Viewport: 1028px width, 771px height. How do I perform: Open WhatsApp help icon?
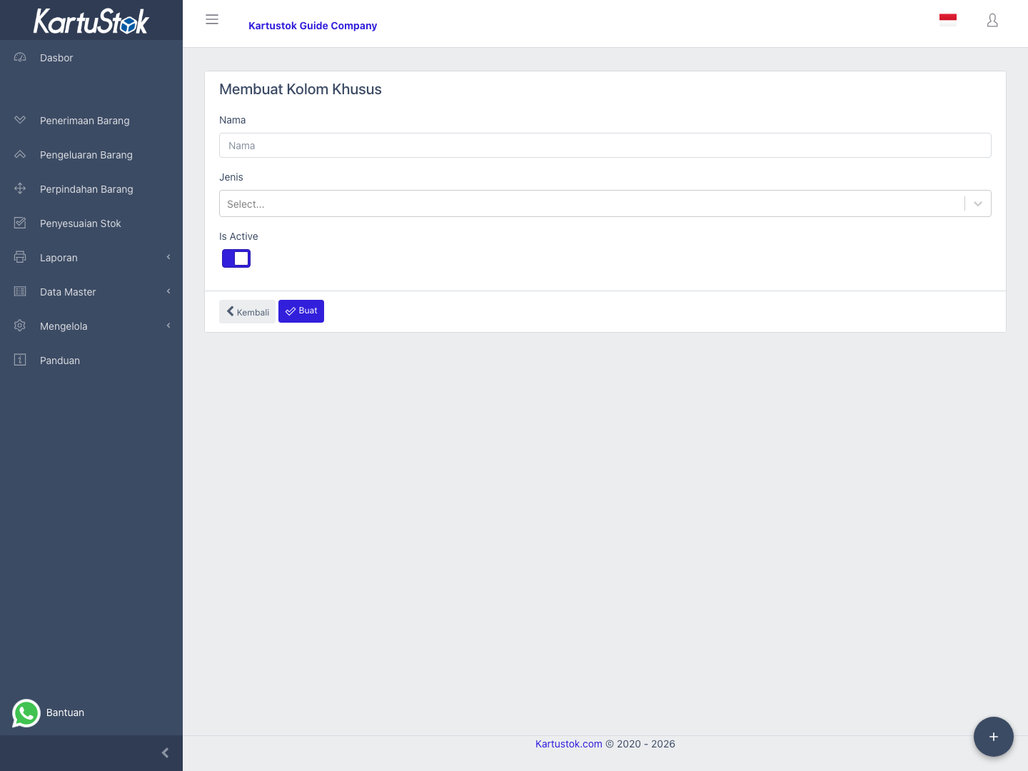(26, 712)
